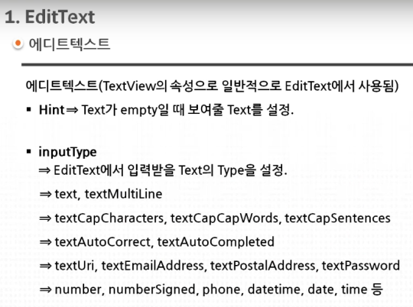Click the square bullet before inputType

29,151
